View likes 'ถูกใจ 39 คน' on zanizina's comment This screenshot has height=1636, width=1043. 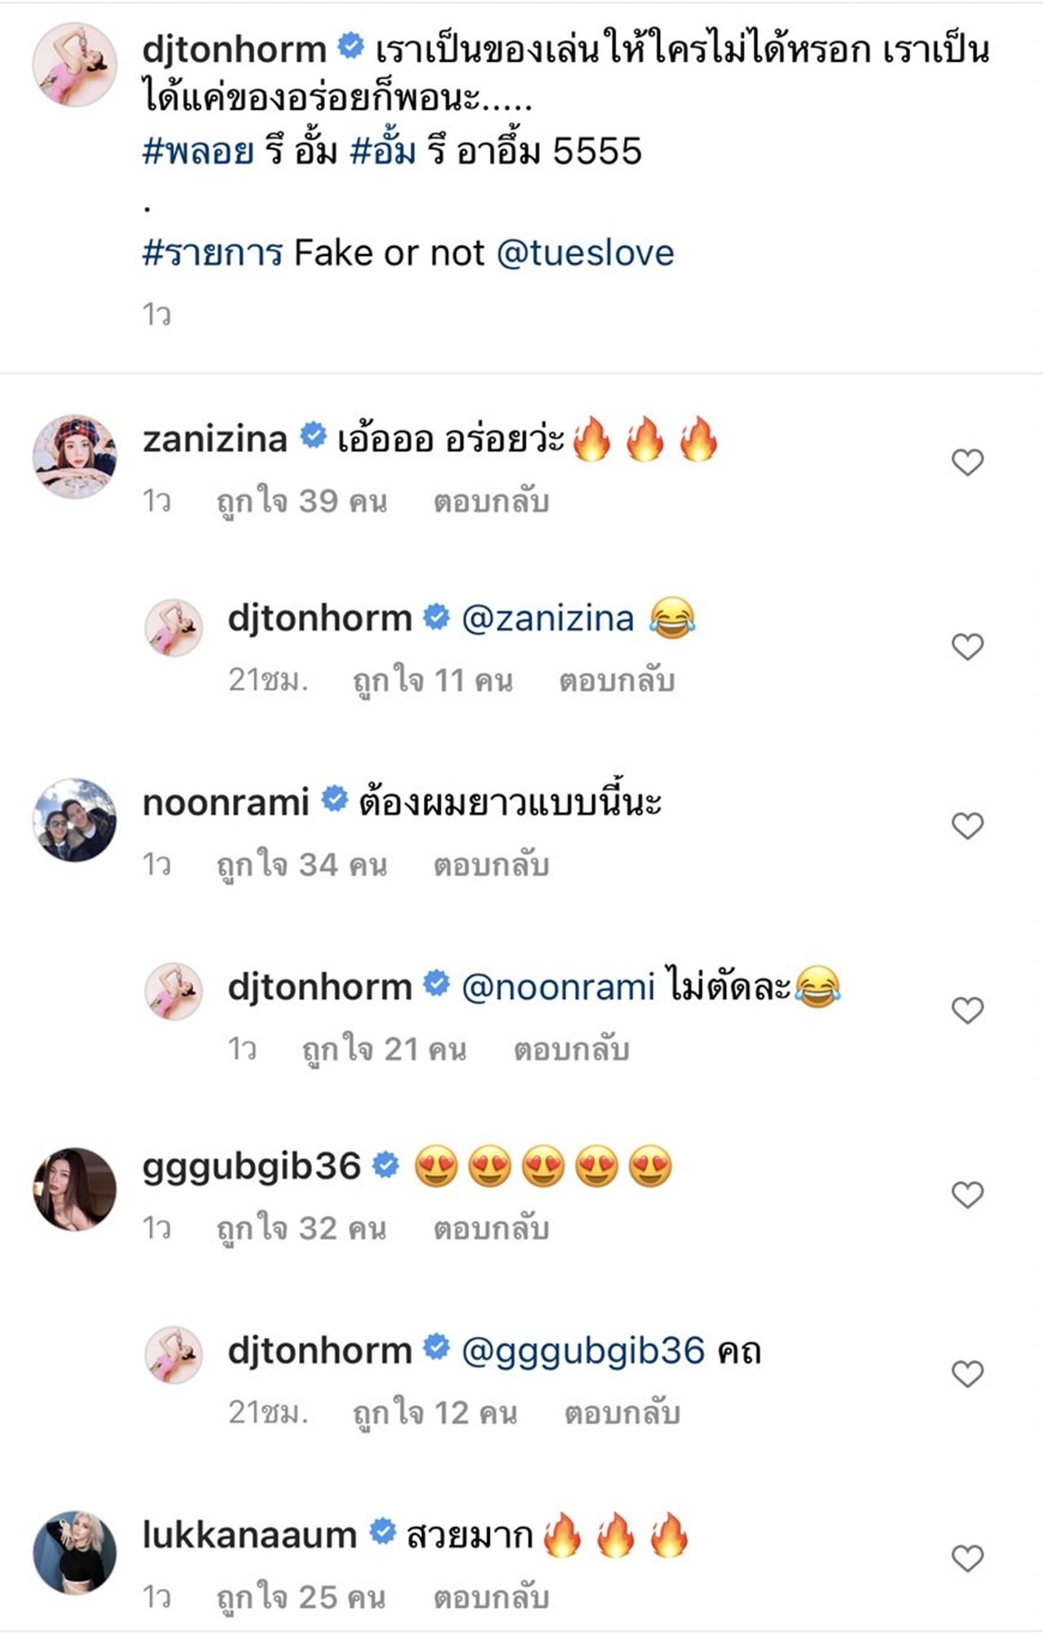301,501
